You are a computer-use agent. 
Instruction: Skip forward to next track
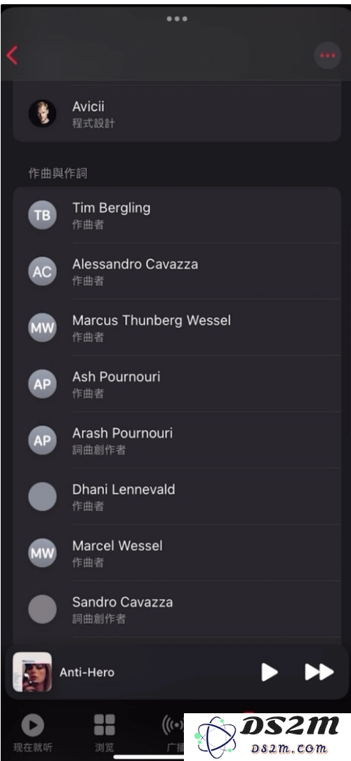coord(319,672)
